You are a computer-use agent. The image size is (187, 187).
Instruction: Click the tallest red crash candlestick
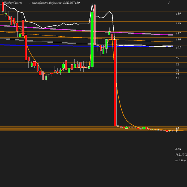(115, 83)
